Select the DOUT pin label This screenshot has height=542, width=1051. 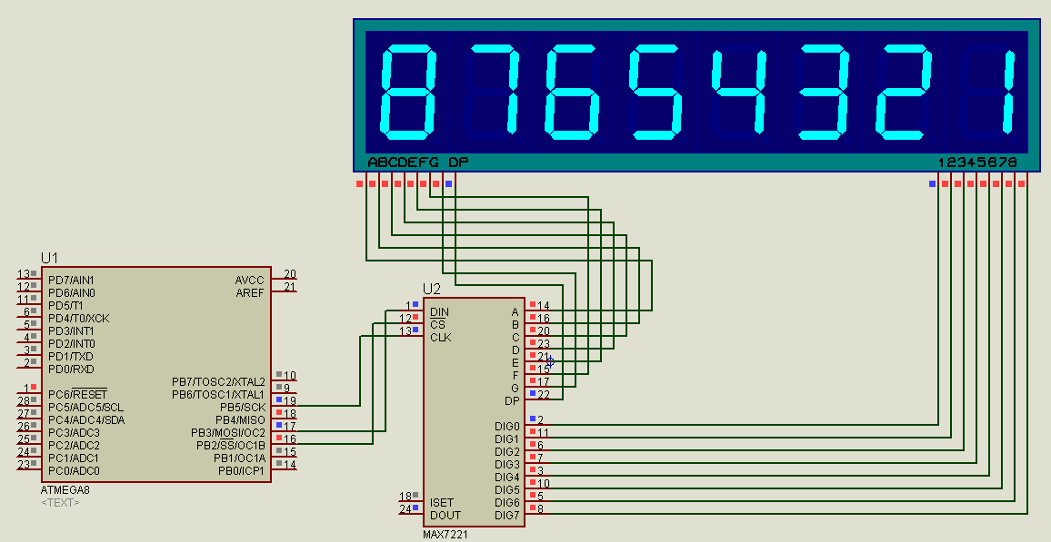coord(445,516)
